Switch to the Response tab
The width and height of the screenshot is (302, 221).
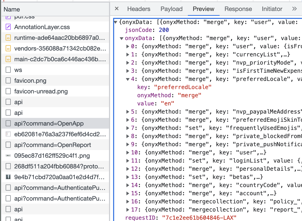(238, 9)
